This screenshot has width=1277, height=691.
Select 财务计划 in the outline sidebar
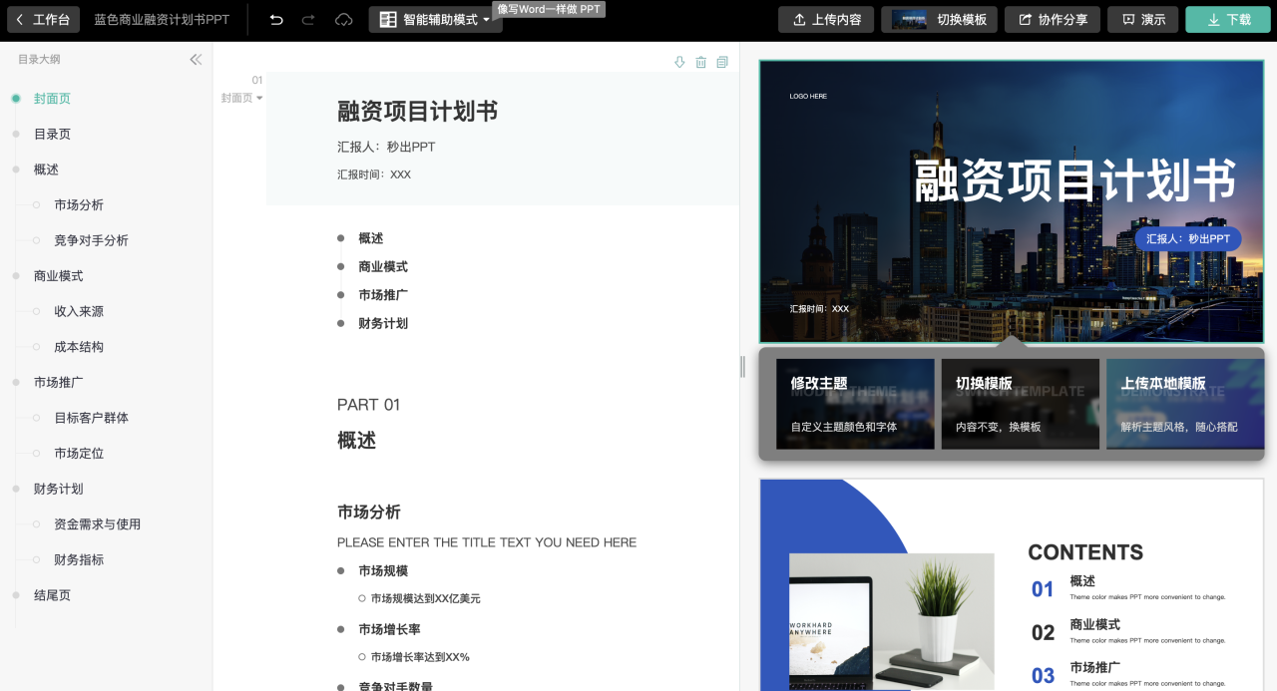coord(58,489)
